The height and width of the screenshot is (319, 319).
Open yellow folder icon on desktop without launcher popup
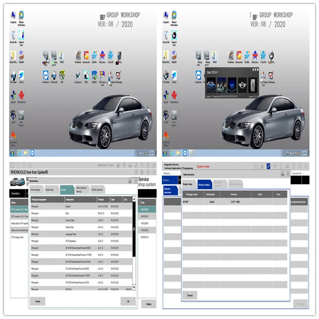click(13, 57)
